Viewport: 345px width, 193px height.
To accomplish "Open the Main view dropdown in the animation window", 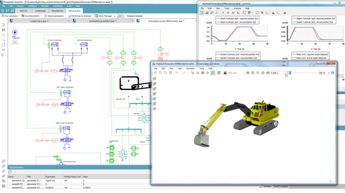I will [236, 73].
